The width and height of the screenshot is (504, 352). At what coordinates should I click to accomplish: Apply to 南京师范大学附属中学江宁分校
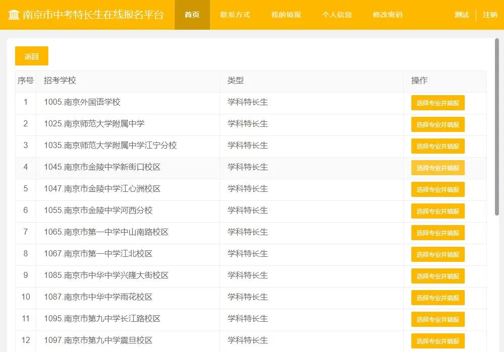click(438, 146)
